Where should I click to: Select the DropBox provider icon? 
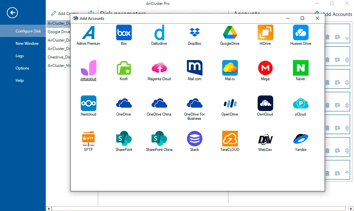click(x=194, y=32)
